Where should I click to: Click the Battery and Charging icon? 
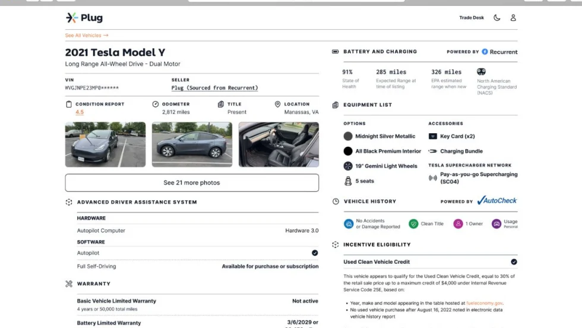335,52
